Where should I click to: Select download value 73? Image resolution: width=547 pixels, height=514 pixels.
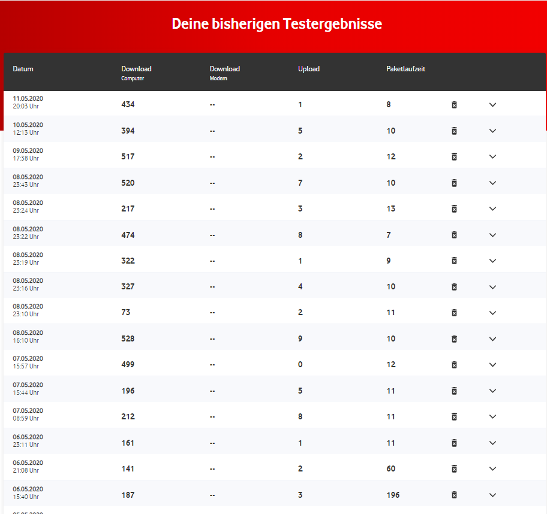(125, 312)
